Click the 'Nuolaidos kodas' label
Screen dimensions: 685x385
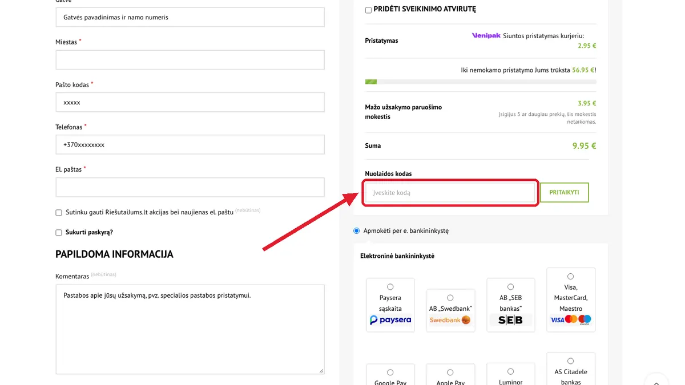click(388, 173)
